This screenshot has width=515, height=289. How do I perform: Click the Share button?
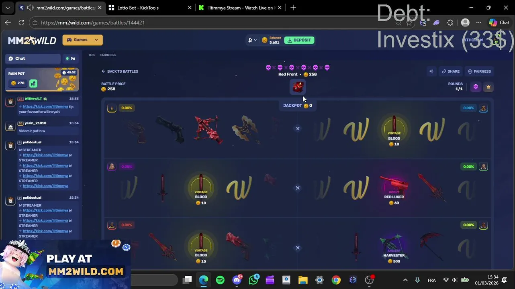coord(451,71)
